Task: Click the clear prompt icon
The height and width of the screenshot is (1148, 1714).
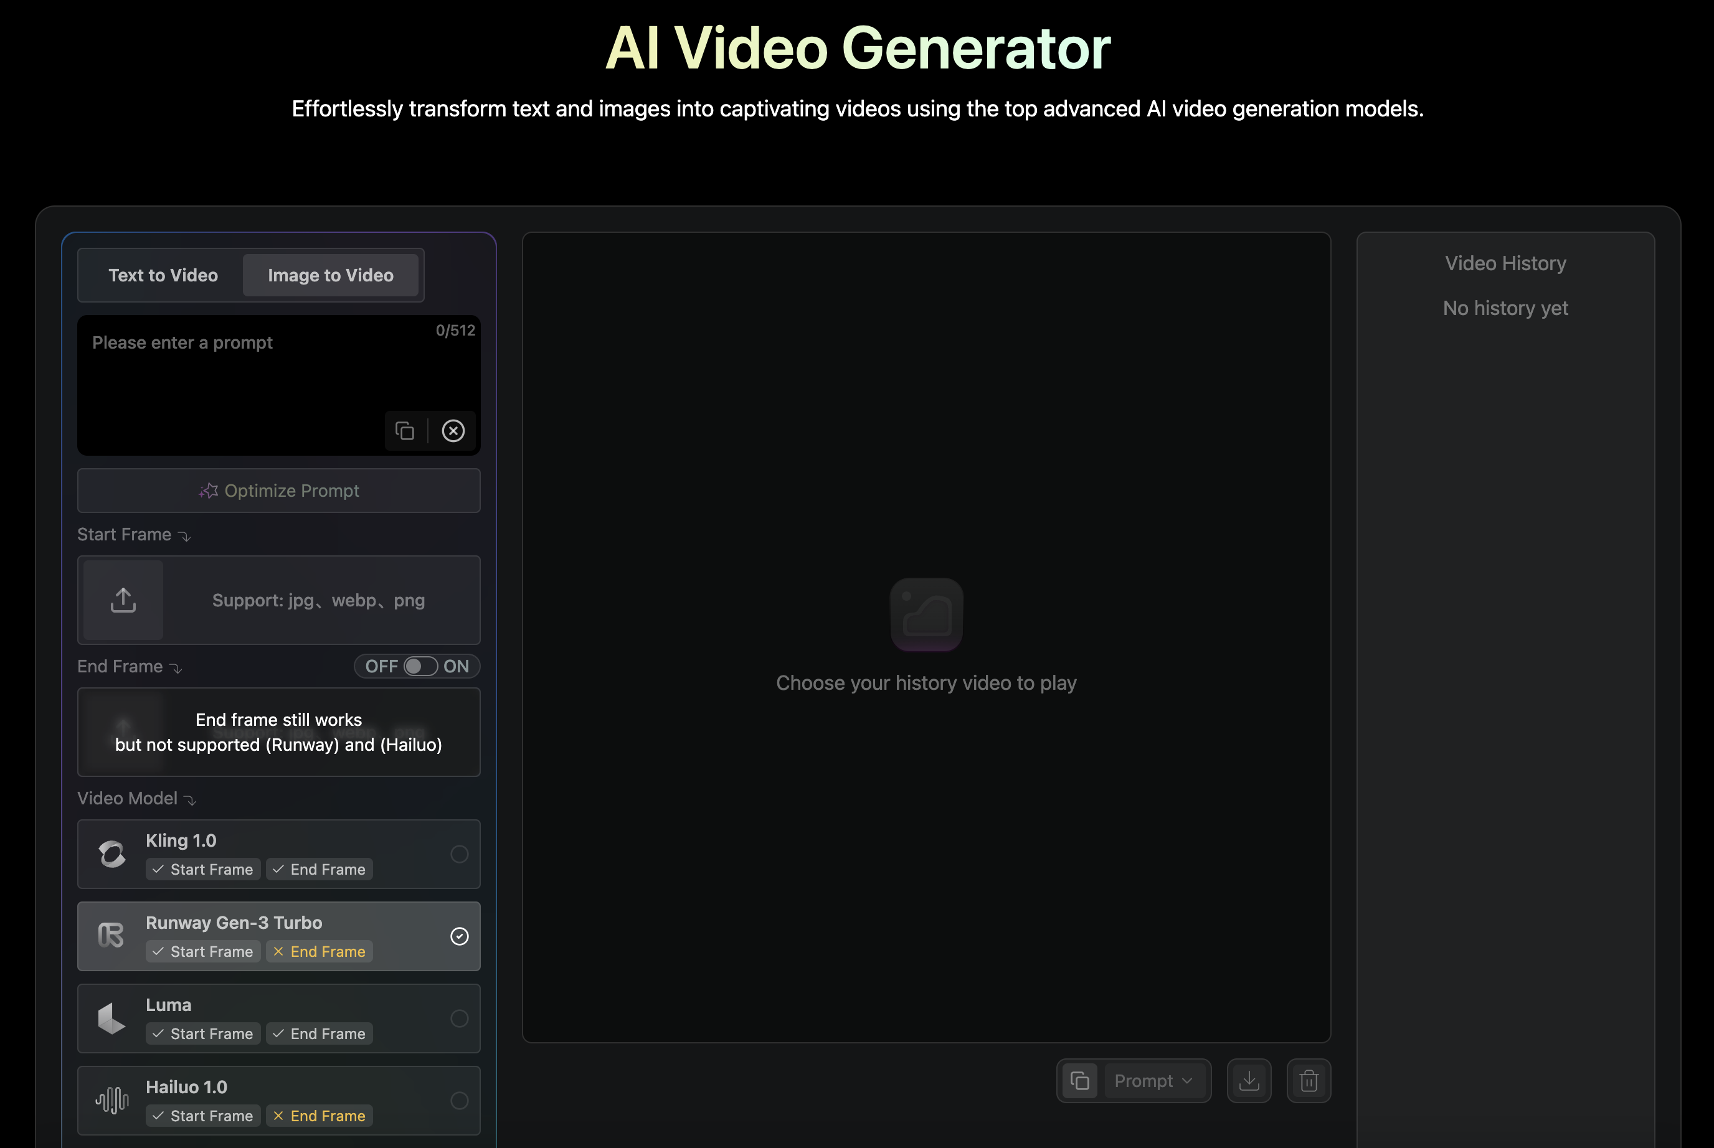Action: pyautogui.click(x=453, y=429)
